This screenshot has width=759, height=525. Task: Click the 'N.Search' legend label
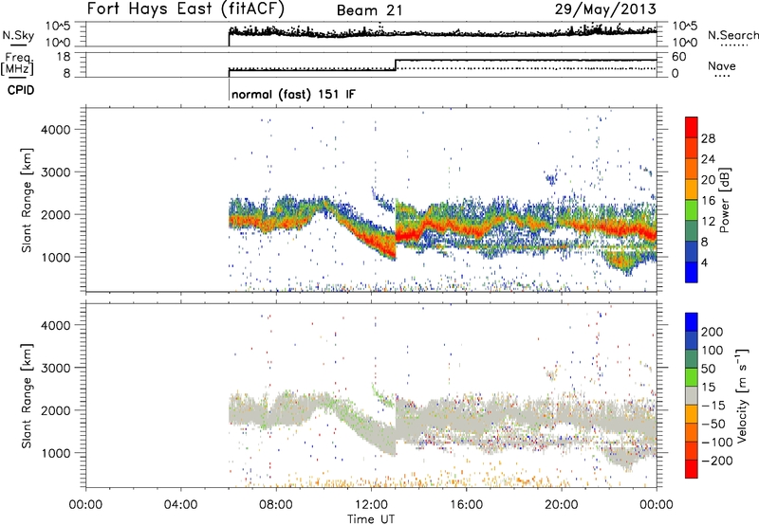point(733,35)
